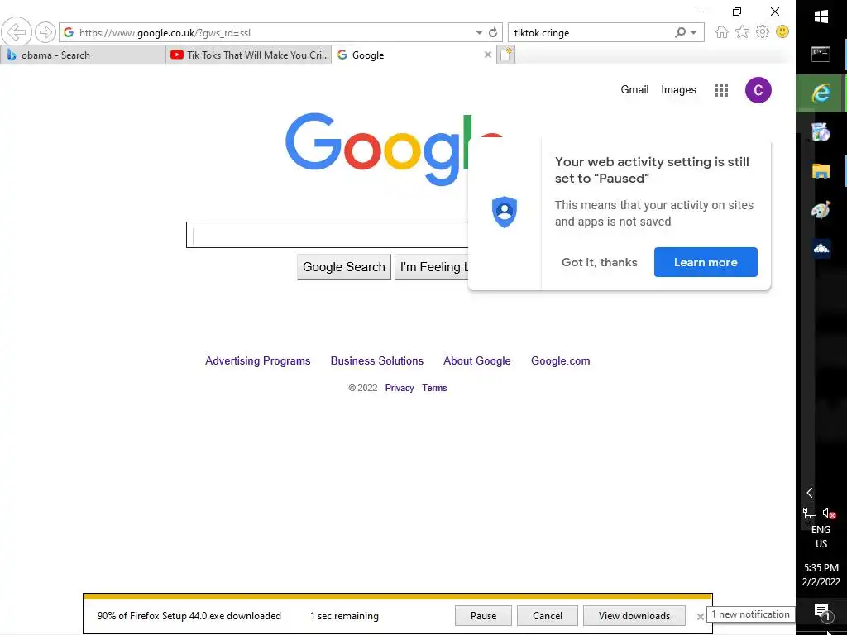Click the View downloads button
Image resolution: width=847 pixels, height=635 pixels.
(x=634, y=616)
